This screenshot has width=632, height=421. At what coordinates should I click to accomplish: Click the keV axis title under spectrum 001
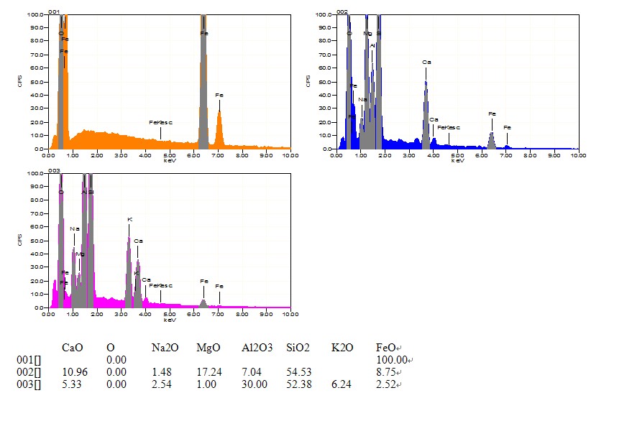170,161
